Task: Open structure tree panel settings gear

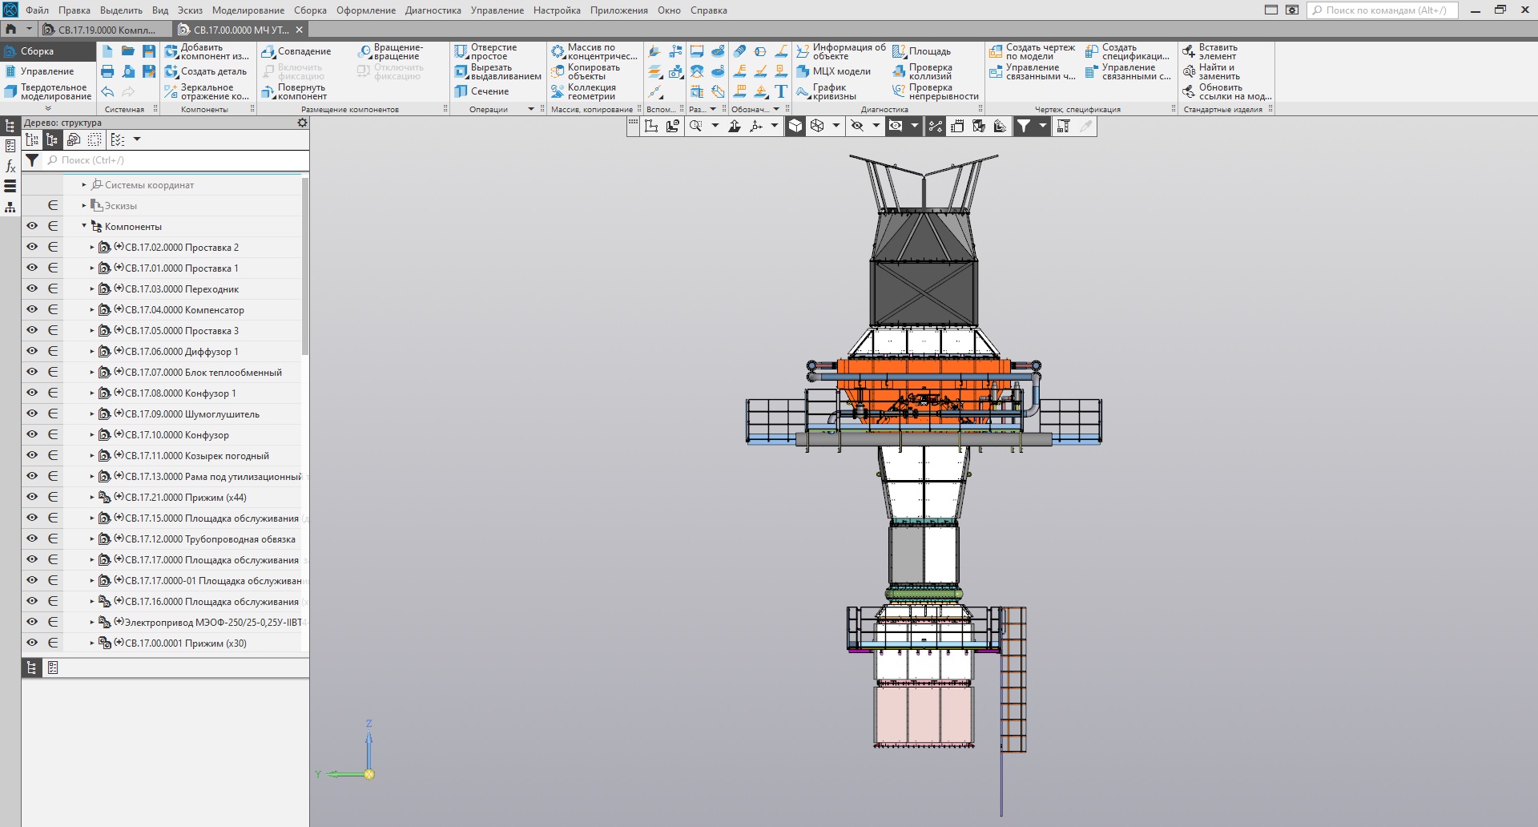Action: [302, 123]
